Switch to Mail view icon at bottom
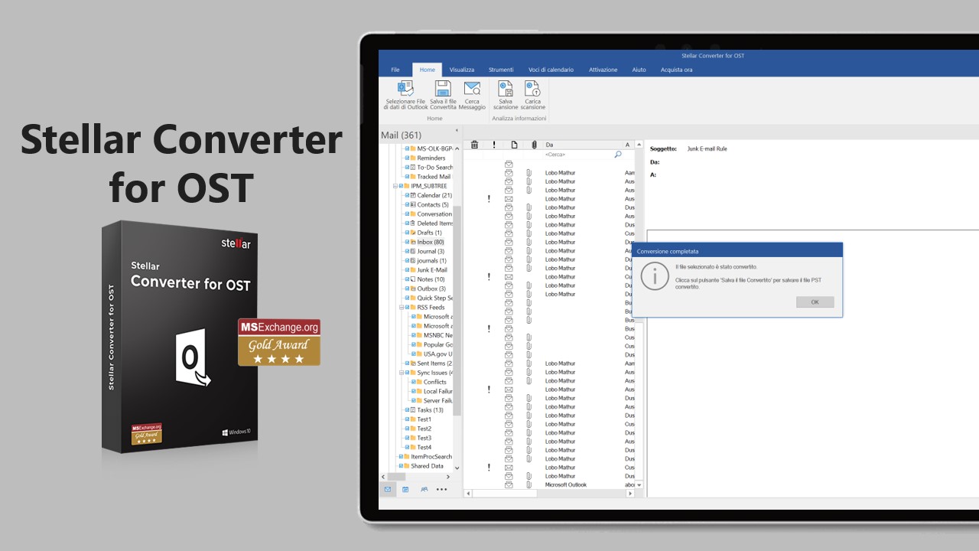 click(388, 489)
